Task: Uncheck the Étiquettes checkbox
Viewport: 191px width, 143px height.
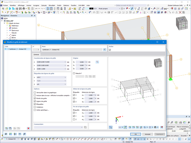Action: (35, 104)
